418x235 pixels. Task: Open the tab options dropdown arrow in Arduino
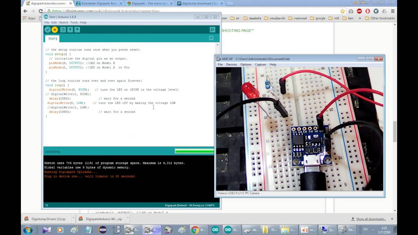click(211, 38)
